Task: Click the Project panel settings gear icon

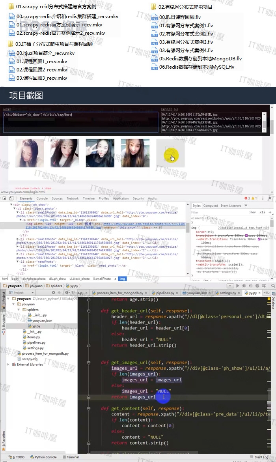Action: click(x=67, y=293)
